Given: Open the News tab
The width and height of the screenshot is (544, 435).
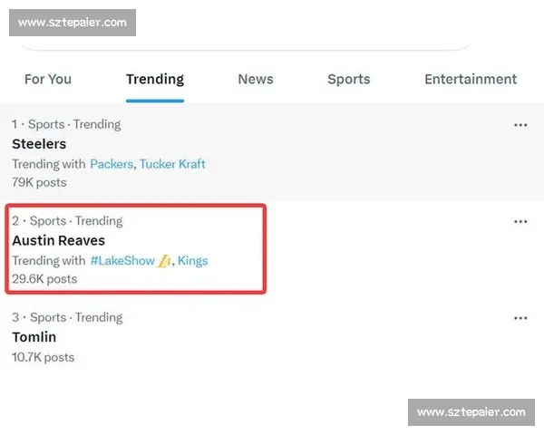Looking at the screenshot, I should pos(255,80).
